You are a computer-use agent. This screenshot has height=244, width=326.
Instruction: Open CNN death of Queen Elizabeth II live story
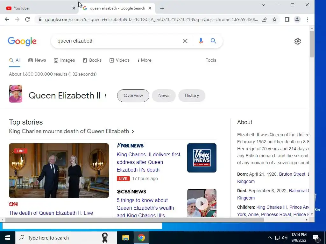click(51, 213)
